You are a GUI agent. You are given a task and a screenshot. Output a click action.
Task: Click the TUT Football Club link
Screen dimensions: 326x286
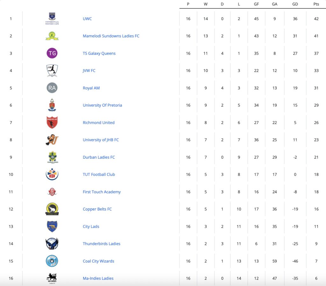[x=99, y=175]
